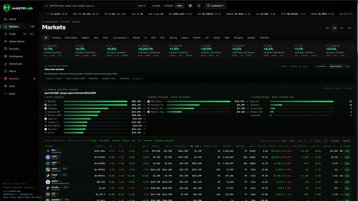Open Portfolio via its wallet icon

[5, 49]
